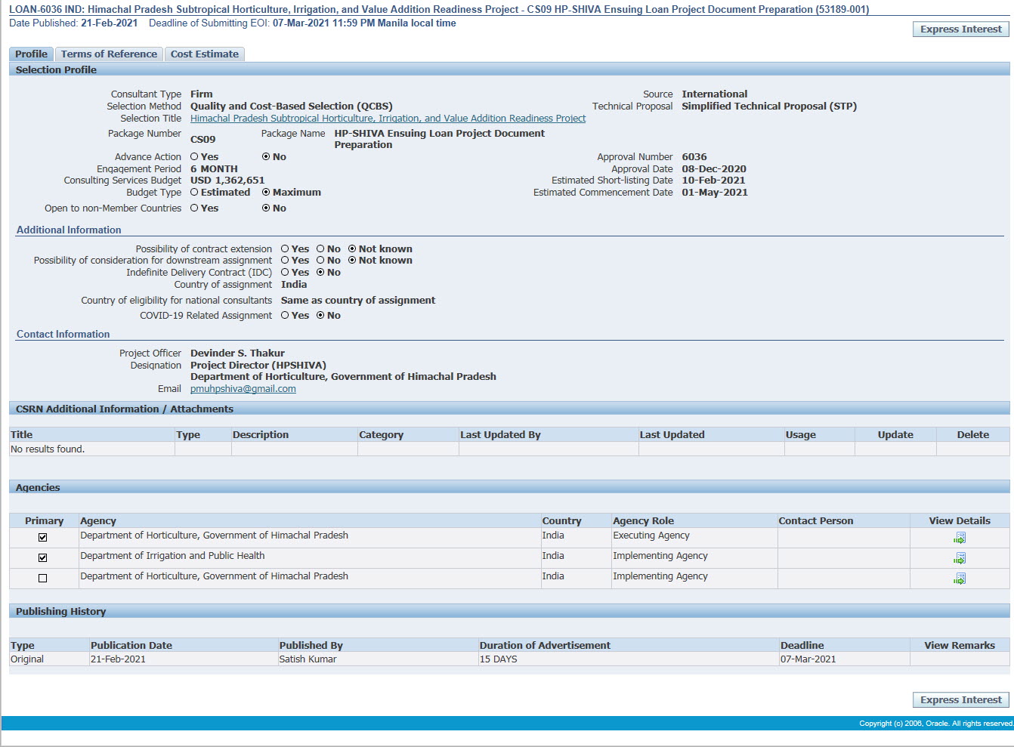Select Yes for Indefinite Delivery Contract
The height and width of the screenshot is (747, 1014).
(285, 272)
